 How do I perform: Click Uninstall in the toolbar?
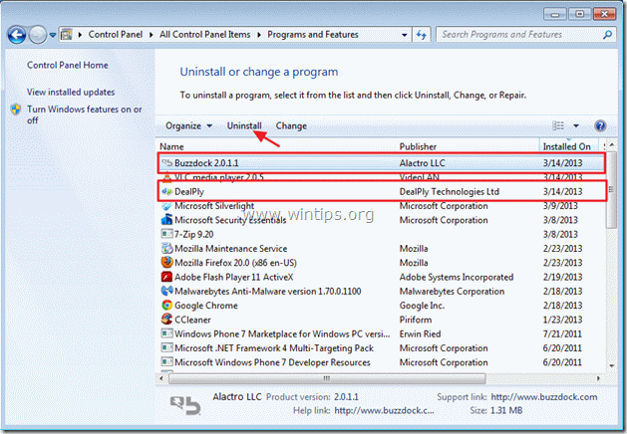244,125
